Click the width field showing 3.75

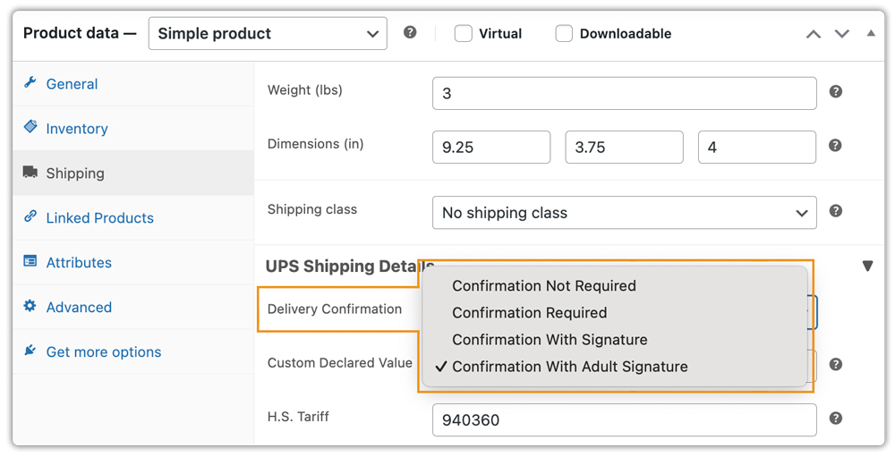pyautogui.click(x=625, y=148)
